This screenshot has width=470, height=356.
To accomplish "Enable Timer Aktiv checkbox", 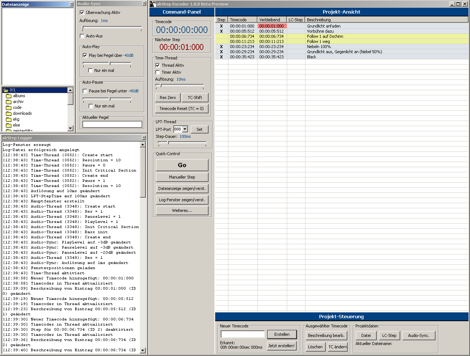I will [158, 72].
